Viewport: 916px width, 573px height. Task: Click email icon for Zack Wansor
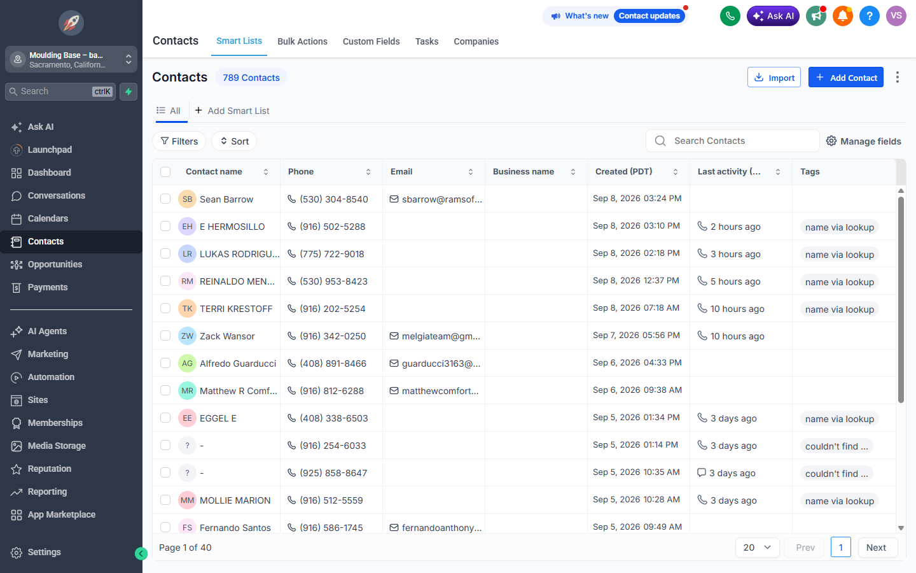394,336
